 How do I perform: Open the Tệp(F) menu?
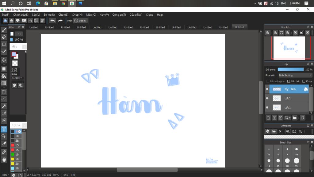point(6,15)
